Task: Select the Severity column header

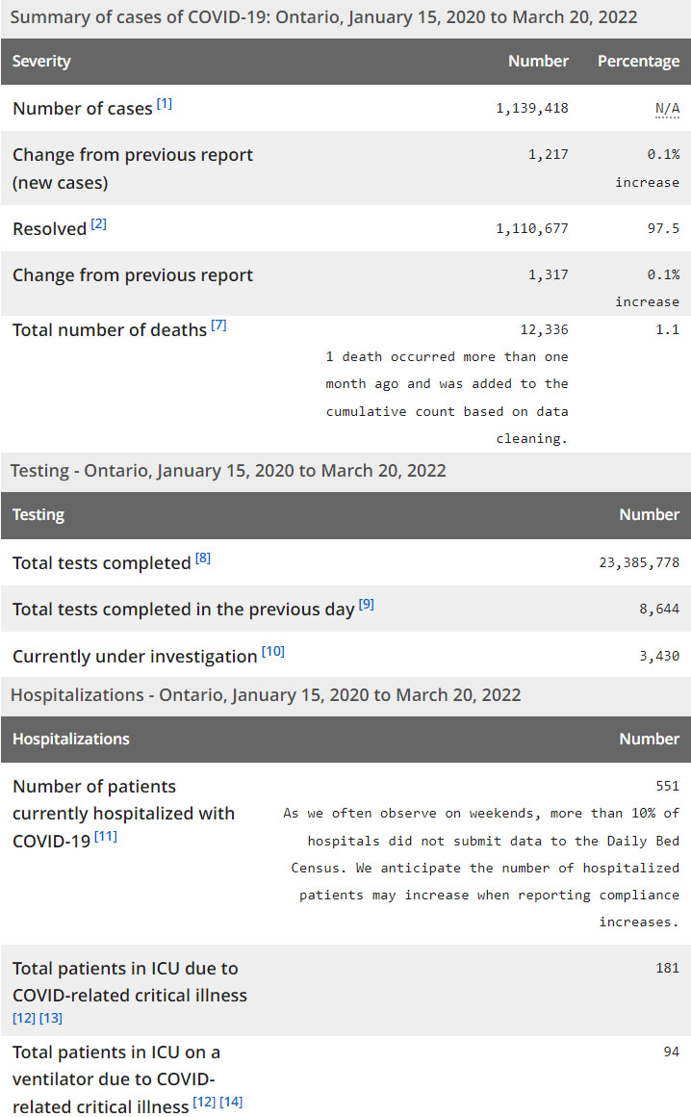Action: (41, 62)
